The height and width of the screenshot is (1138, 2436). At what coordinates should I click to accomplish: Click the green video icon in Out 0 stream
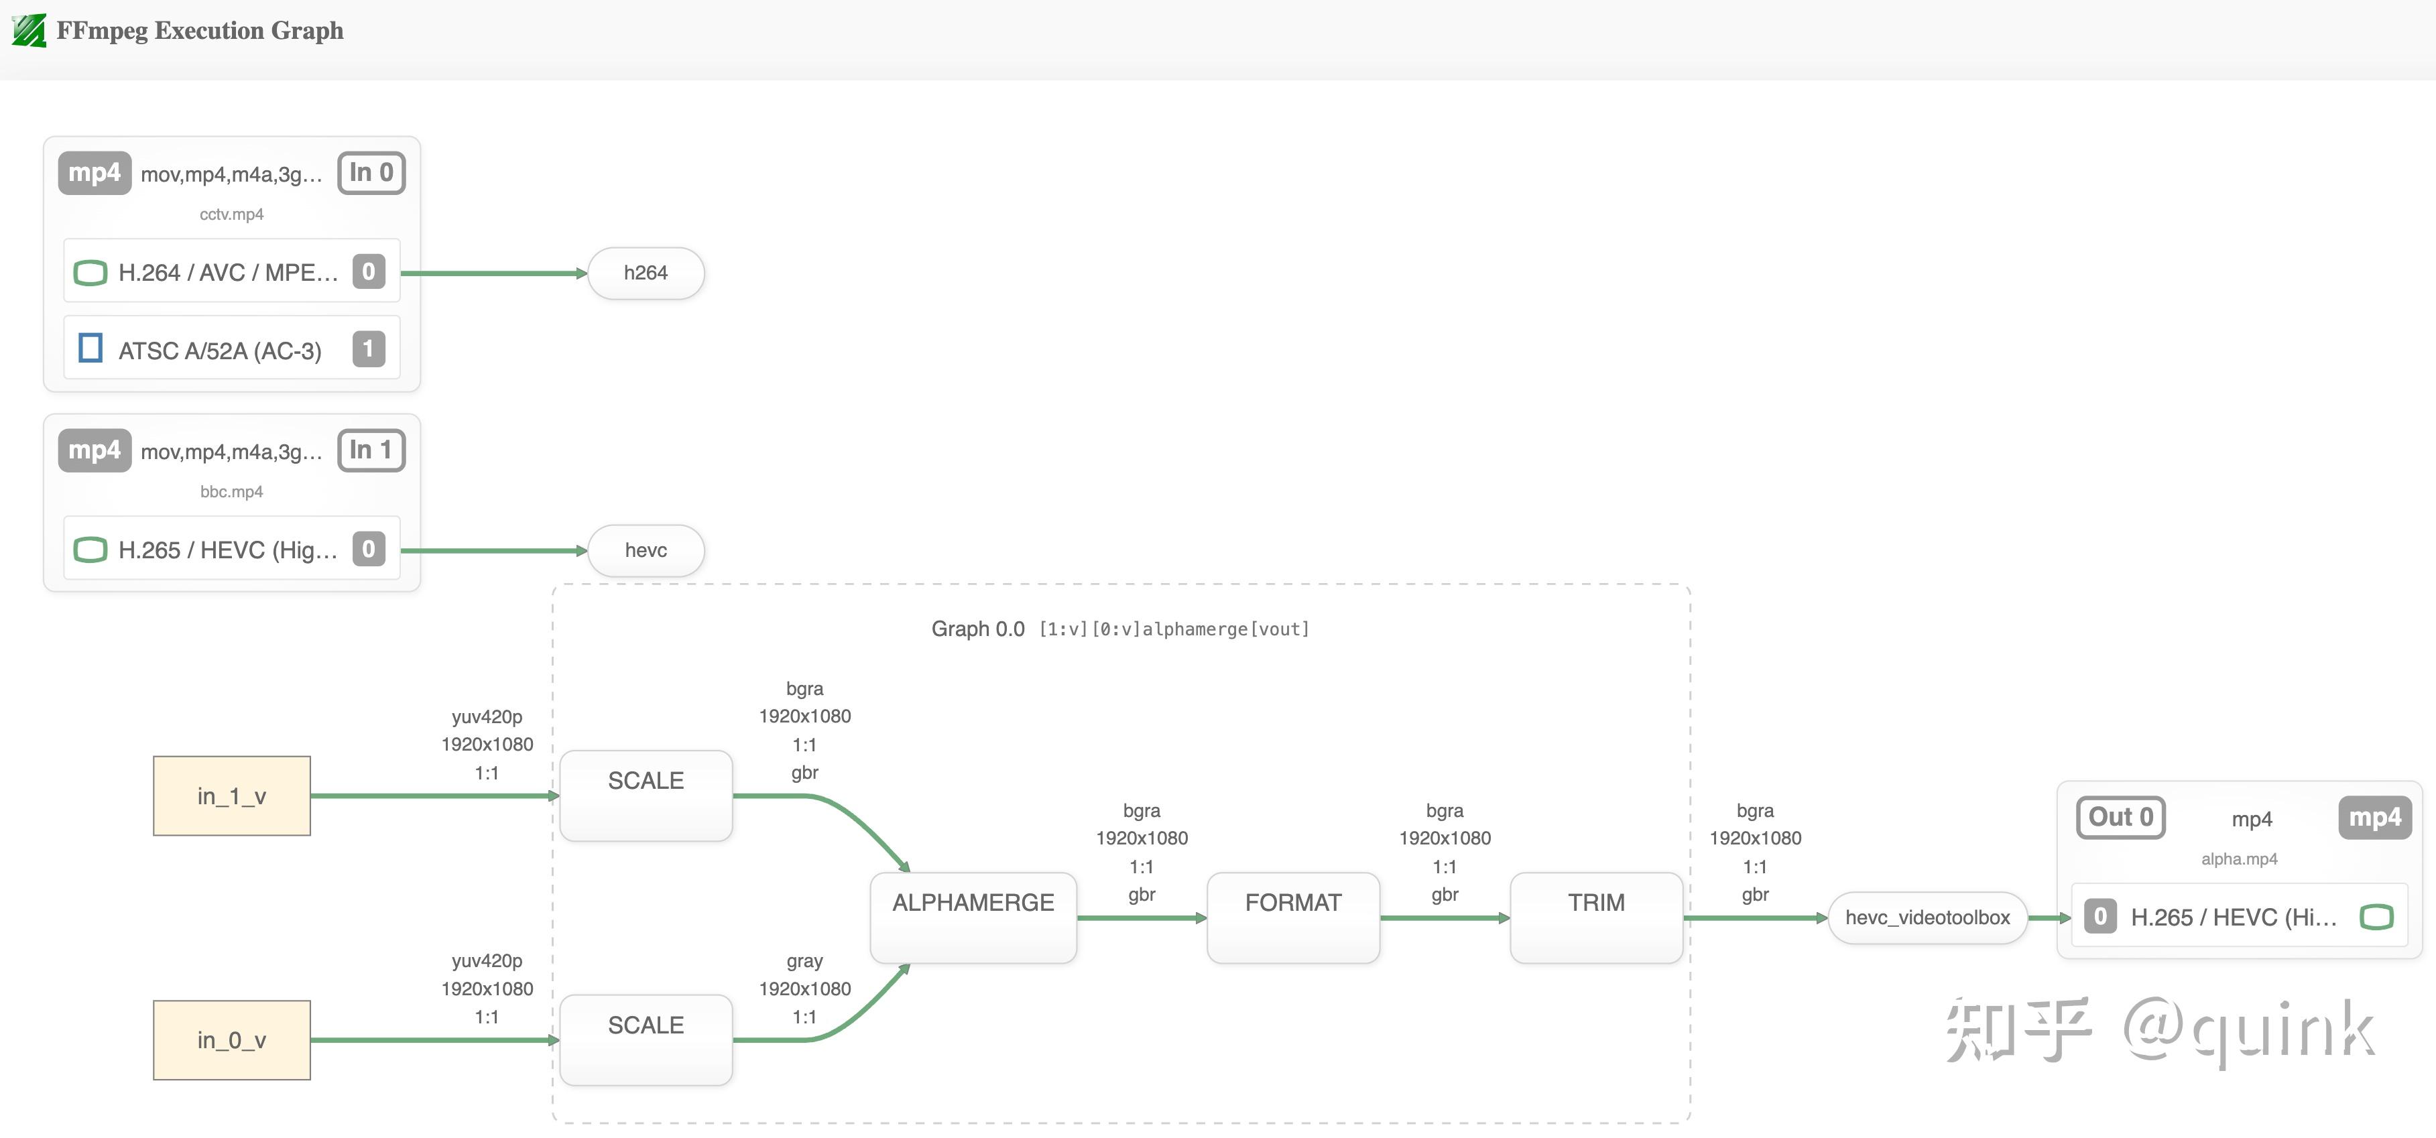(x=2376, y=917)
